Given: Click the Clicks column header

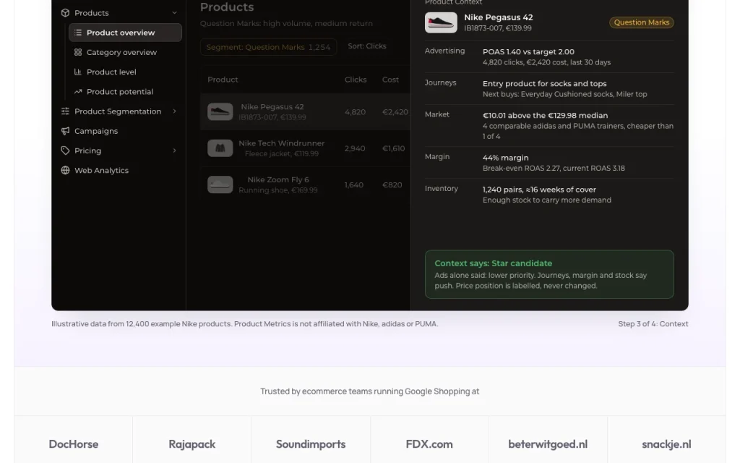Looking at the screenshot, I should (356, 80).
